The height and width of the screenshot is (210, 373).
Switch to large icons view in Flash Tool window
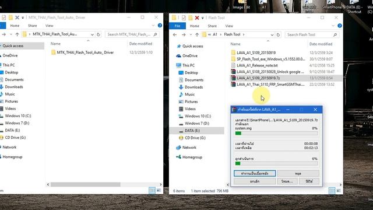(x=339, y=191)
